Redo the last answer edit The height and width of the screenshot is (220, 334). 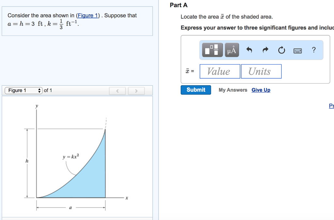tap(265, 50)
